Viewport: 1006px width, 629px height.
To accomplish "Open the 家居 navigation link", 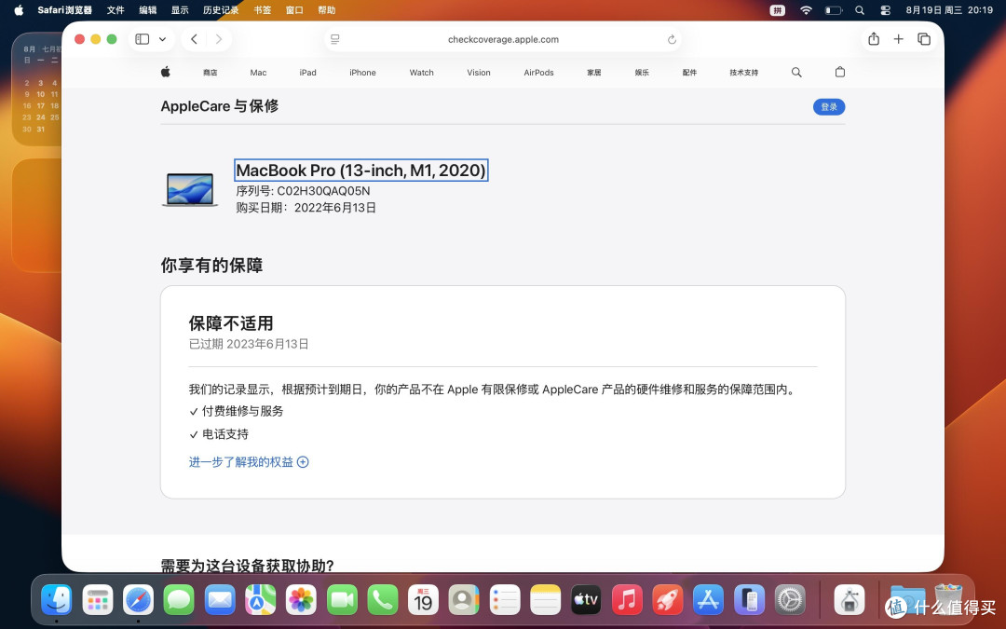I will [x=594, y=73].
